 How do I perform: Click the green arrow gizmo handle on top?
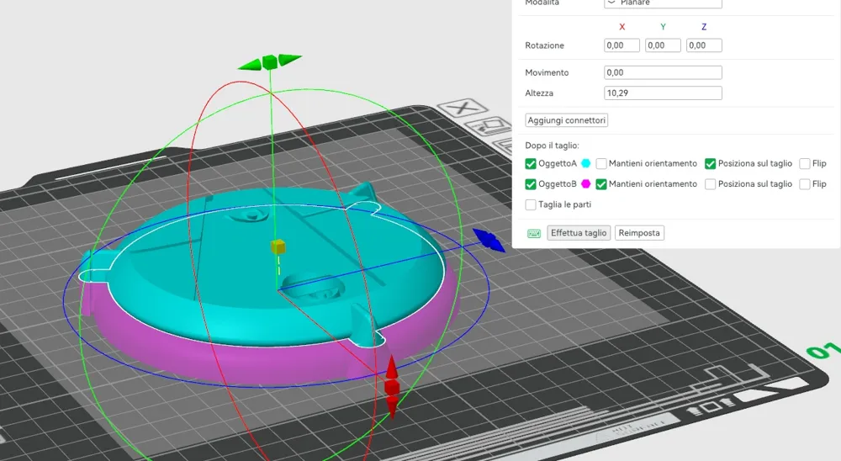pos(269,62)
